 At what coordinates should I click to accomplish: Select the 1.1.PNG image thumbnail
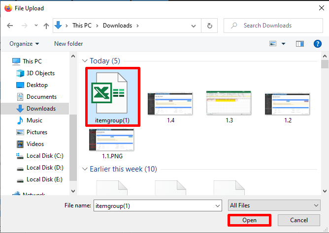[112, 140]
